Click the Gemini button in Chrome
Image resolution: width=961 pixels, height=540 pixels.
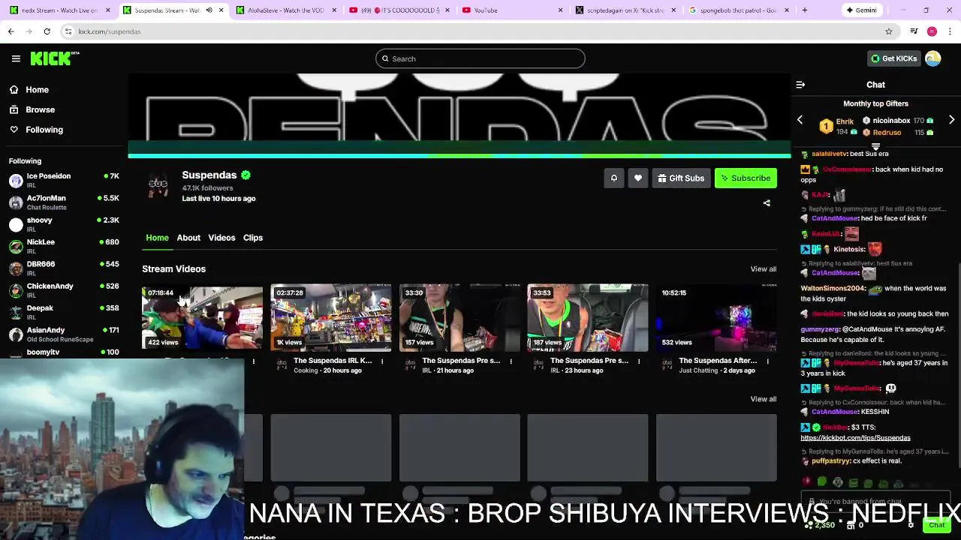860,10
